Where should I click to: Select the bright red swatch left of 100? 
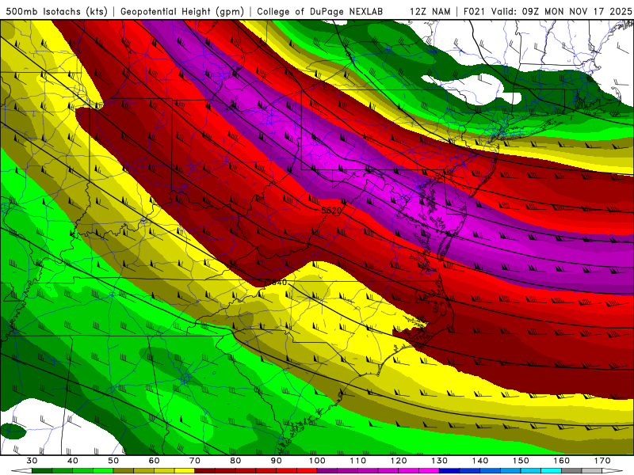pyautogui.click(x=307, y=470)
